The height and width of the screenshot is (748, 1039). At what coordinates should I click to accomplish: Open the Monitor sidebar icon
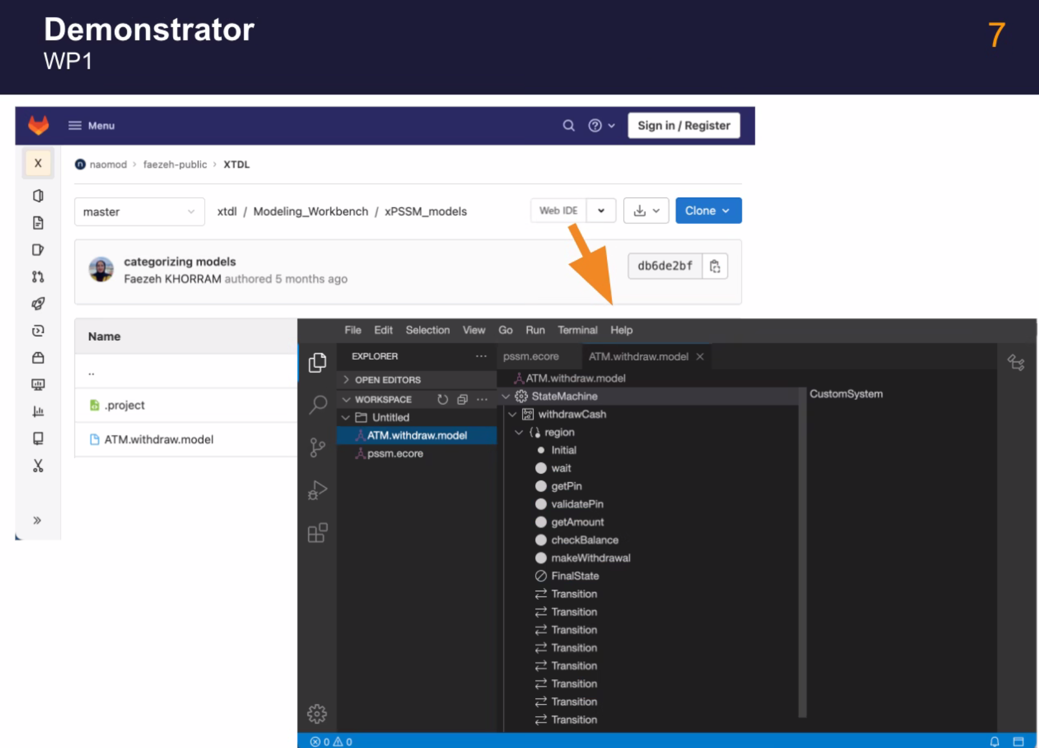click(38, 385)
